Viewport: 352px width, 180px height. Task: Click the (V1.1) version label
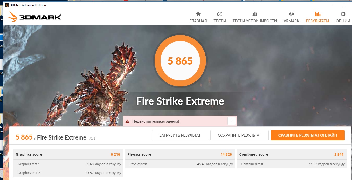click(92, 138)
